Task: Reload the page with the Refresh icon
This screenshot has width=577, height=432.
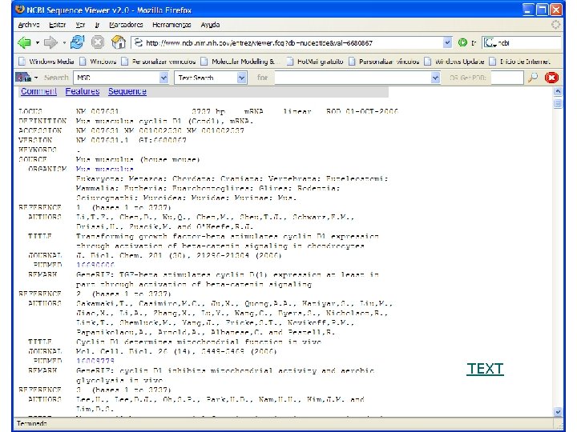Action: [x=77, y=42]
